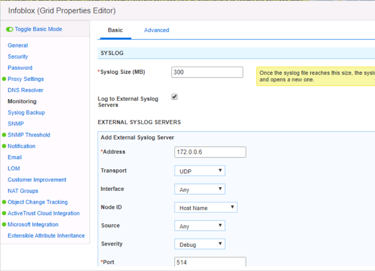Open Object Change Tracking section
375x271 pixels.
click(x=38, y=202)
